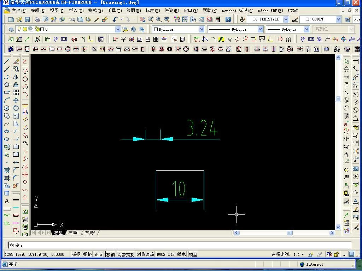This screenshot has height=271, width=362.
Task: Toggle DUCS dynamic UCS
Action: (x=161, y=254)
